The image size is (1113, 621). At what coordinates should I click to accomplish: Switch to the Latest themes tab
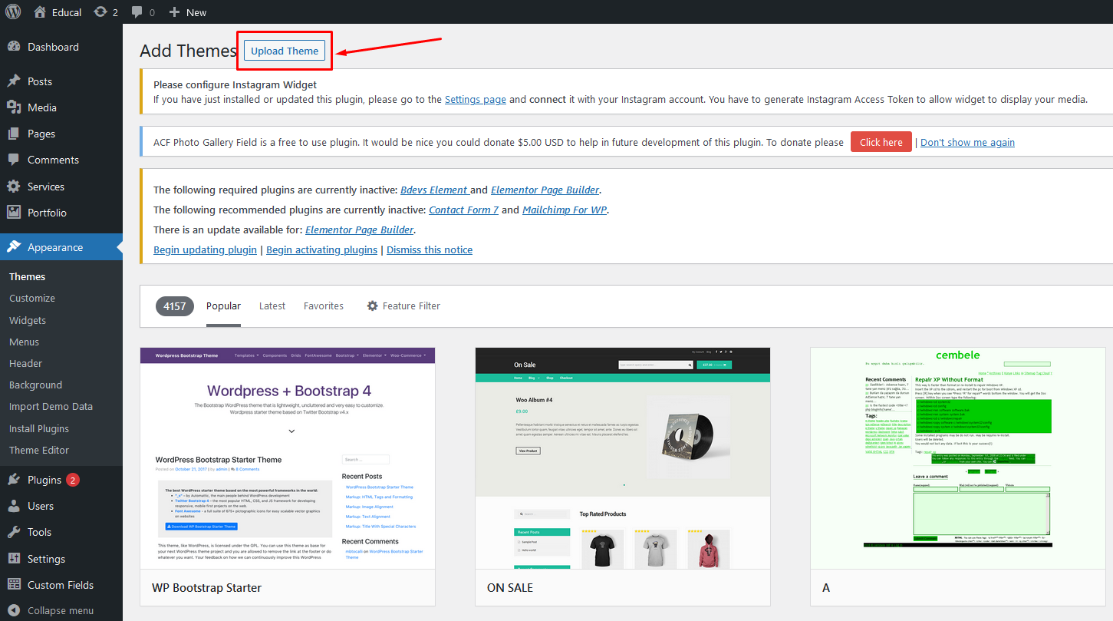(x=272, y=306)
